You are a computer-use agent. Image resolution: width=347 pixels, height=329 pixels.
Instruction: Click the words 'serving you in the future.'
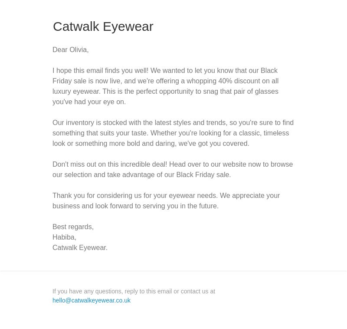click(180, 206)
